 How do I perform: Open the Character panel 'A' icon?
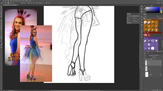(142, 28)
